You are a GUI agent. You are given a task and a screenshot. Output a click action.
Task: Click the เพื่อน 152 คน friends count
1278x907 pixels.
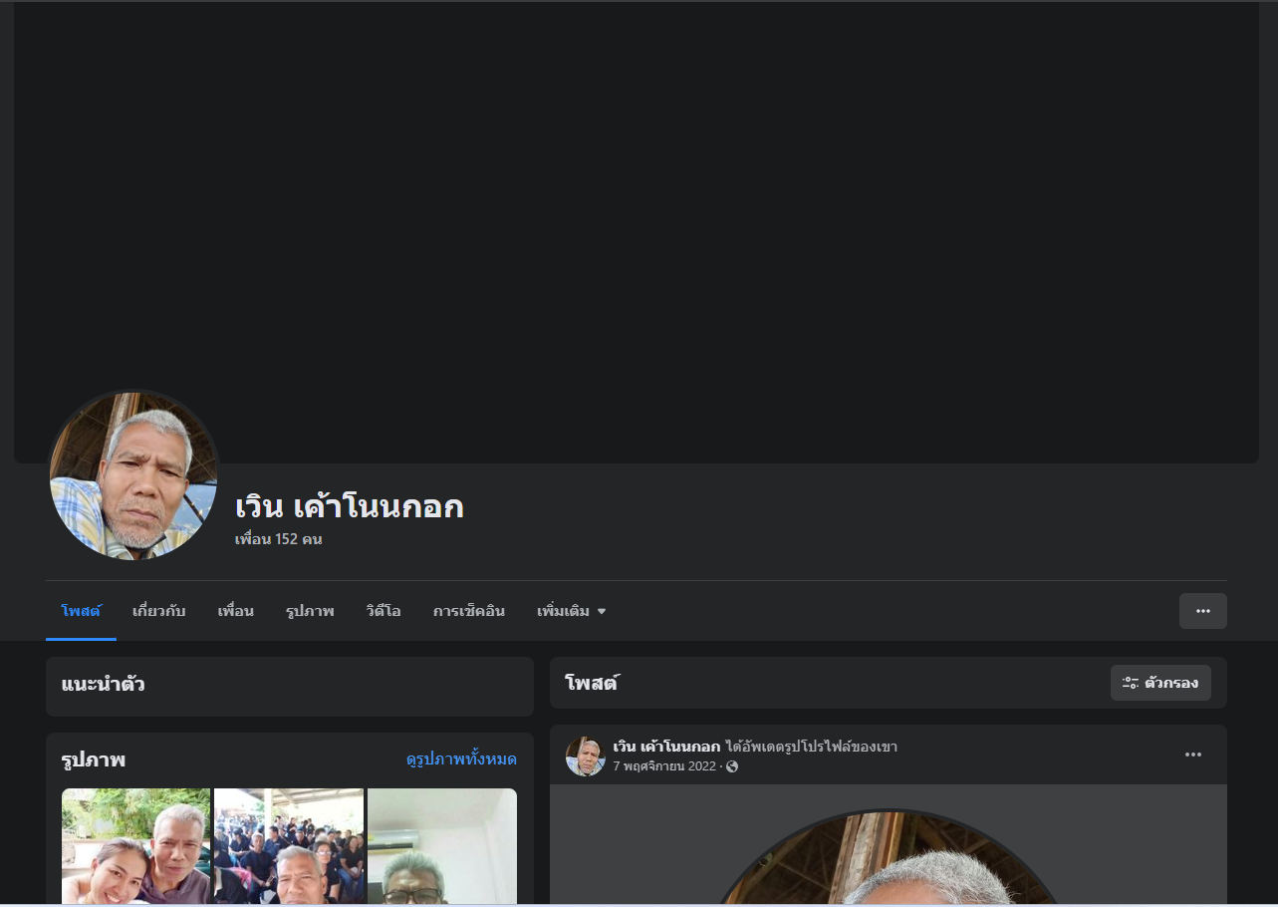(x=278, y=539)
